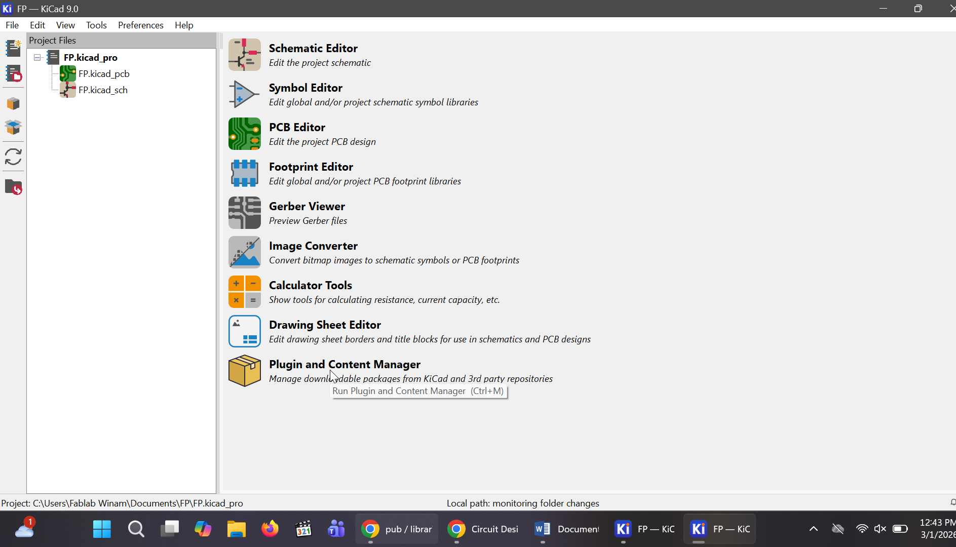Image resolution: width=956 pixels, height=547 pixels.
Task: Select FP.kicad_pro in the project tree
Action: tap(91, 57)
